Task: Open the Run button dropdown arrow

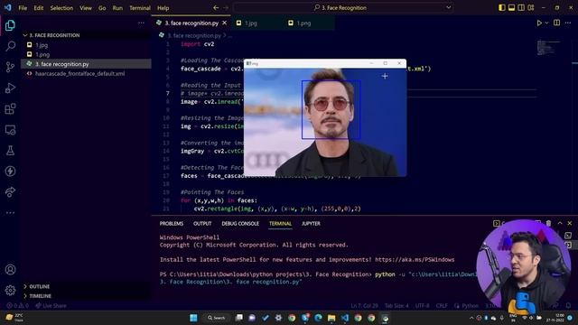Action: point(546,23)
